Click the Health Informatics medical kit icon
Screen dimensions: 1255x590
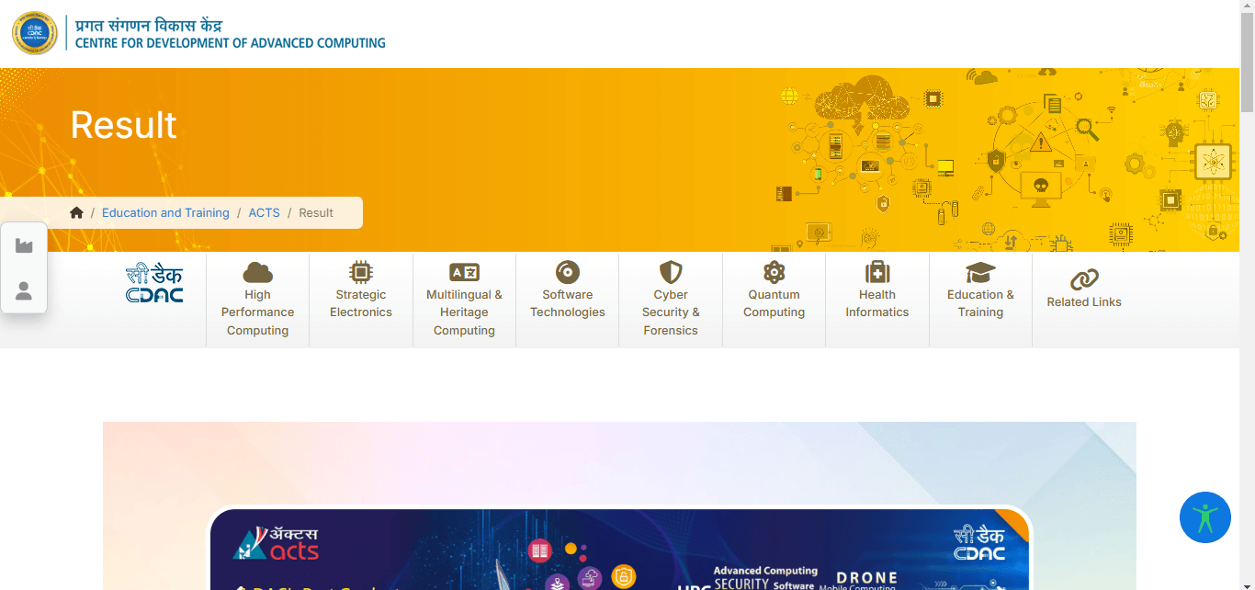tap(877, 272)
